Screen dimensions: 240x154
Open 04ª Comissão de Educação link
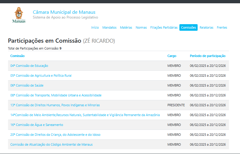29,66
